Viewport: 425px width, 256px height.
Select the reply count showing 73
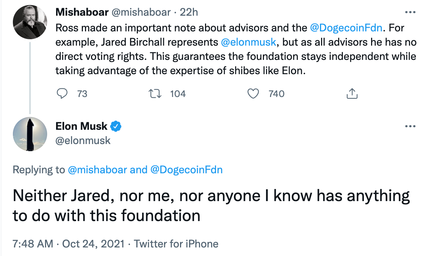pos(81,93)
